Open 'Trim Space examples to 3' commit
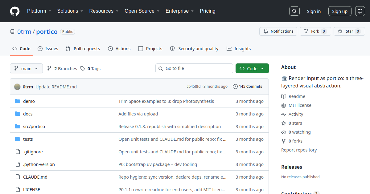Screen dimensions: 370x194 click(x=166, y=101)
